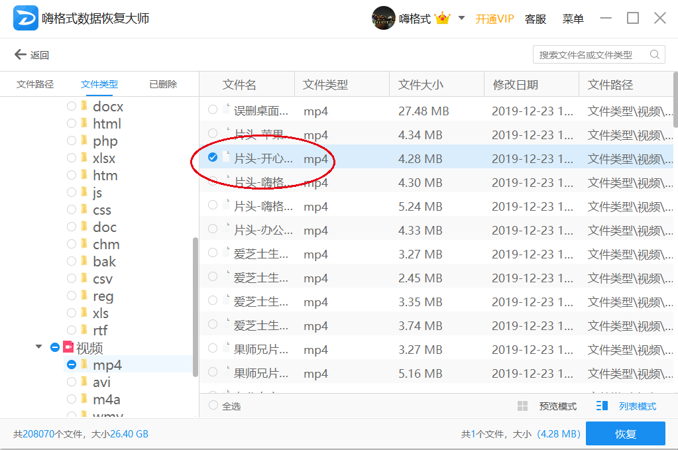The width and height of the screenshot is (678, 450).
Task: Click file icon of 片头-办公 row
Action: click(x=226, y=229)
